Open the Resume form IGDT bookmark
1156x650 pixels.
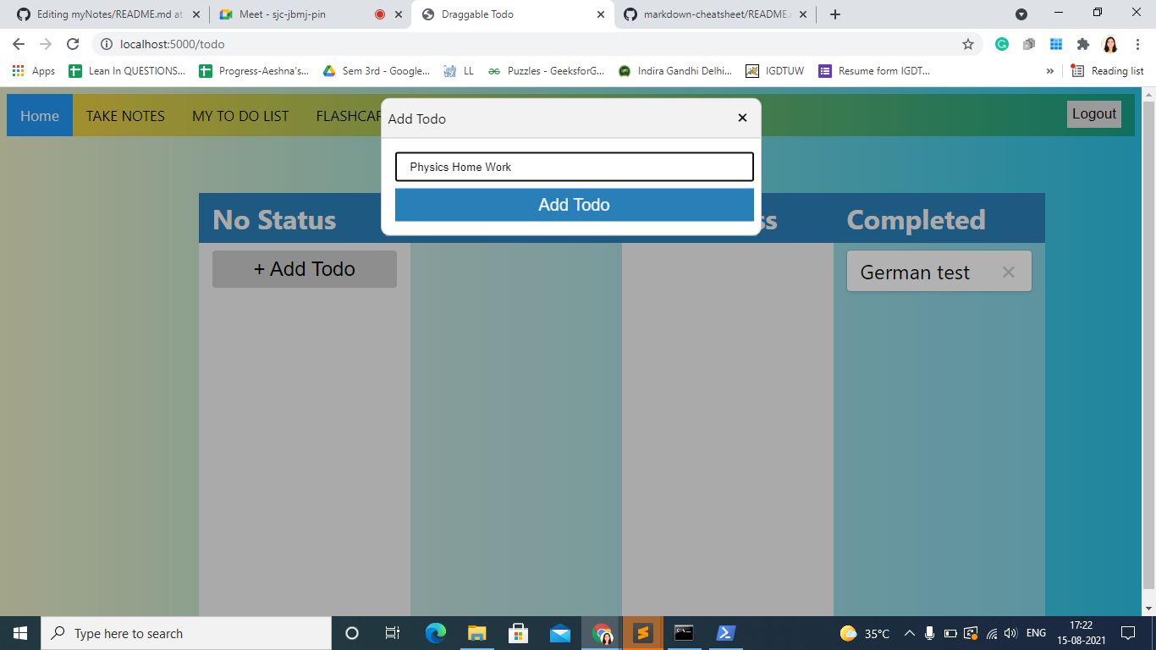[x=874, y=71]
